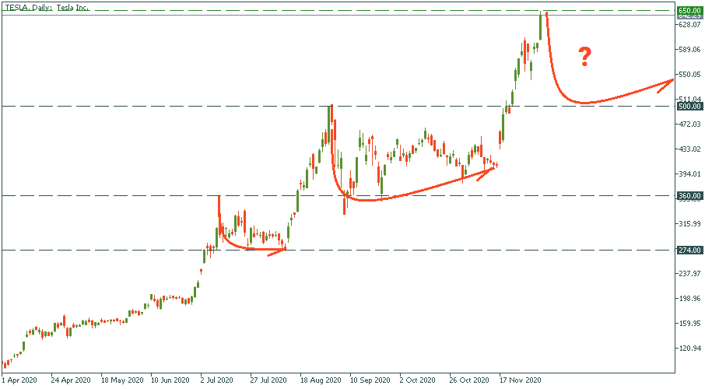Click the TESLA, Daily chart title

47,7
